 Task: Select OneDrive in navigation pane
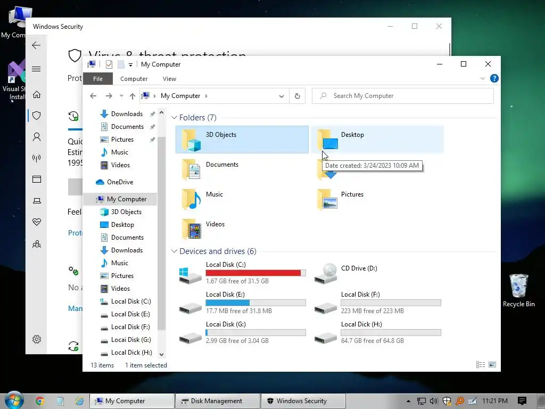click(x=120, y=182)
